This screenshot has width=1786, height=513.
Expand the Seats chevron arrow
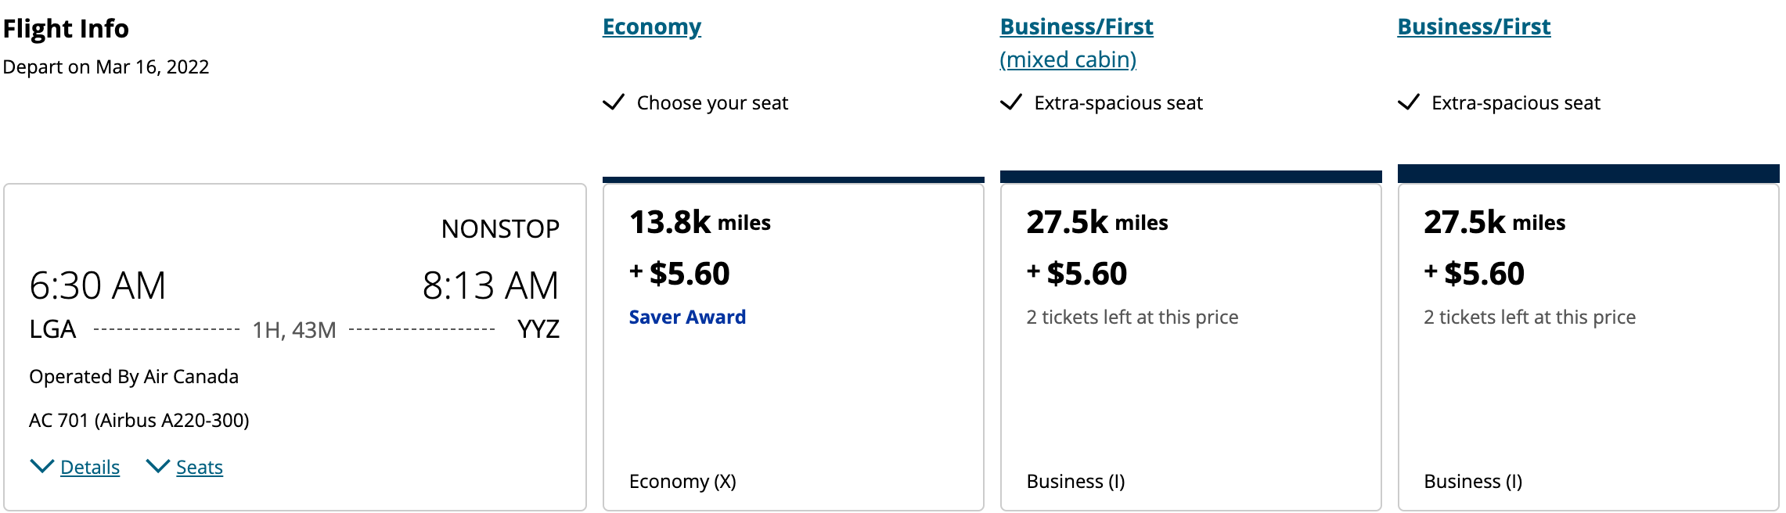point(157,467)
